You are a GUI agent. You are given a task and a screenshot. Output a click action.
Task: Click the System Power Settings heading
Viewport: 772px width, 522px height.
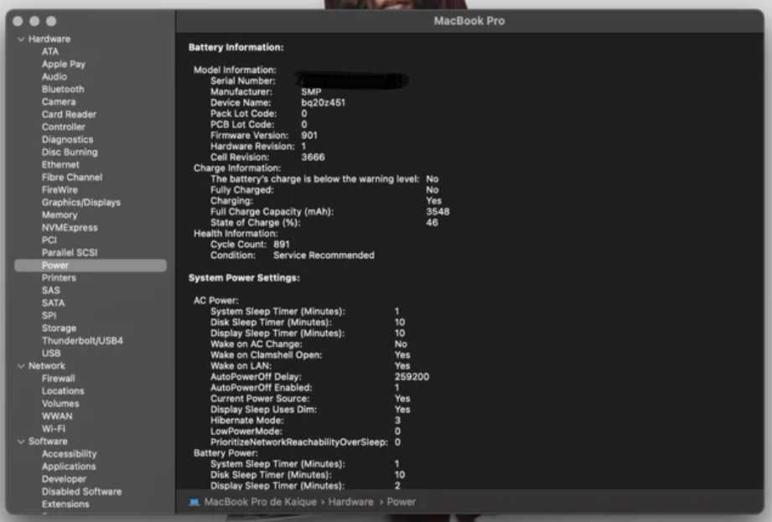point(244,278)
